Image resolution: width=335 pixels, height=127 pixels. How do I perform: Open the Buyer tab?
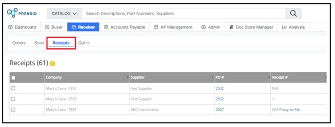pyautogui.click(x=54, y=27)
